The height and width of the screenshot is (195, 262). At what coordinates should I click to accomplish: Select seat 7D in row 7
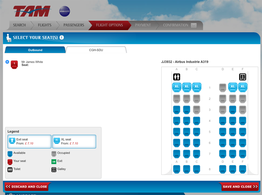click(222, 154)
